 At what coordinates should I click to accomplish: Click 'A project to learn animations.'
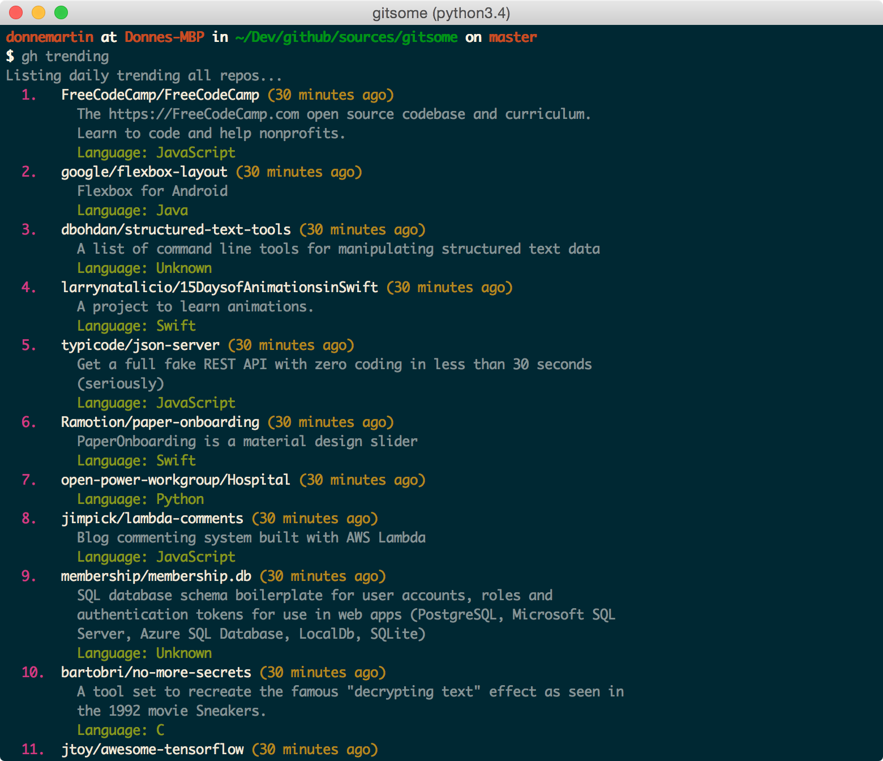click(x=195, y=307)
